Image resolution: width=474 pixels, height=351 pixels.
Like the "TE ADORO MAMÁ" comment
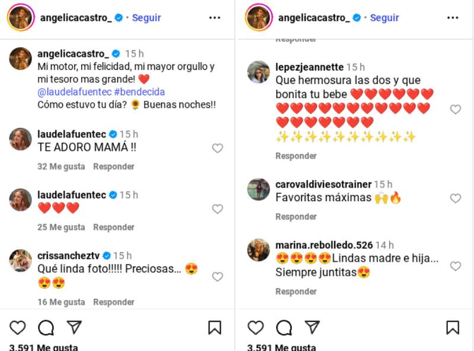click(217, 148)
